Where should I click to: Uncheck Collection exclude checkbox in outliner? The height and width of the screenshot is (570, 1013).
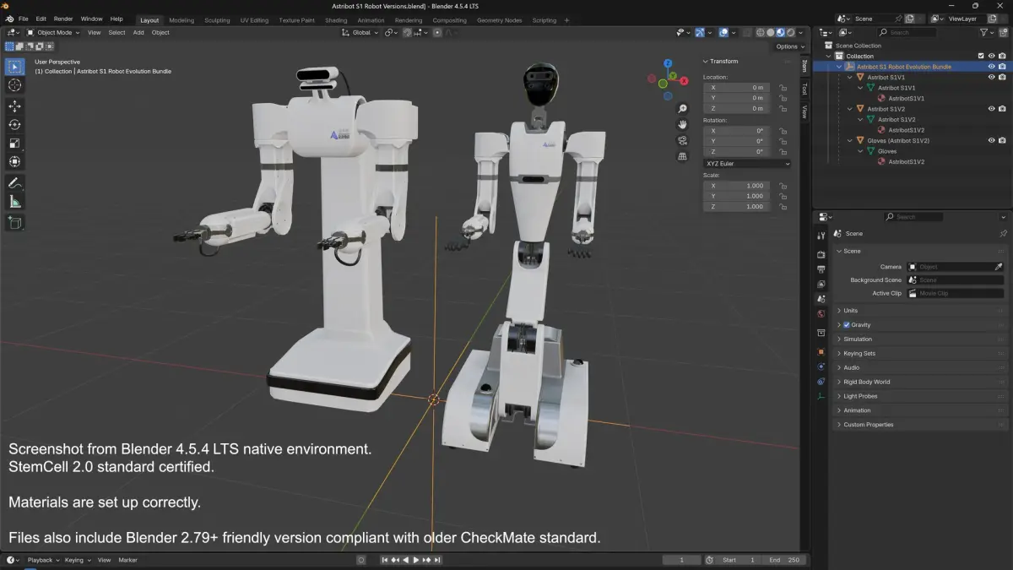point(981,56)
